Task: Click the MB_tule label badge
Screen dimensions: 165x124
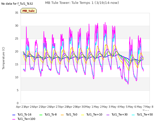Action: coord(29,11)
